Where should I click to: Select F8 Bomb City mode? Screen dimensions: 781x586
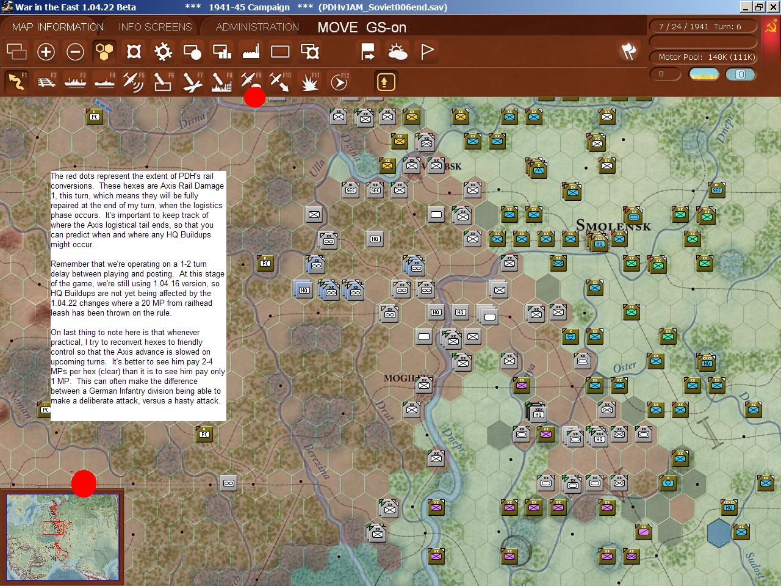point(221,82)
